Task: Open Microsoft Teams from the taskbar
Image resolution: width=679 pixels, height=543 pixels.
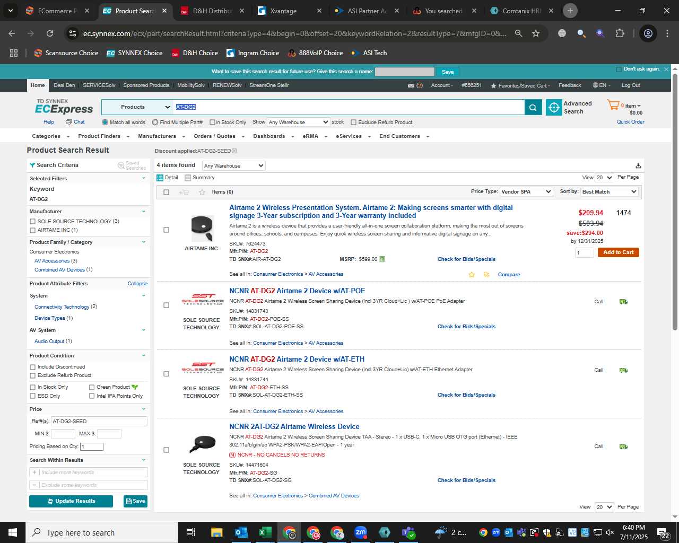Action: coord(408,532)
